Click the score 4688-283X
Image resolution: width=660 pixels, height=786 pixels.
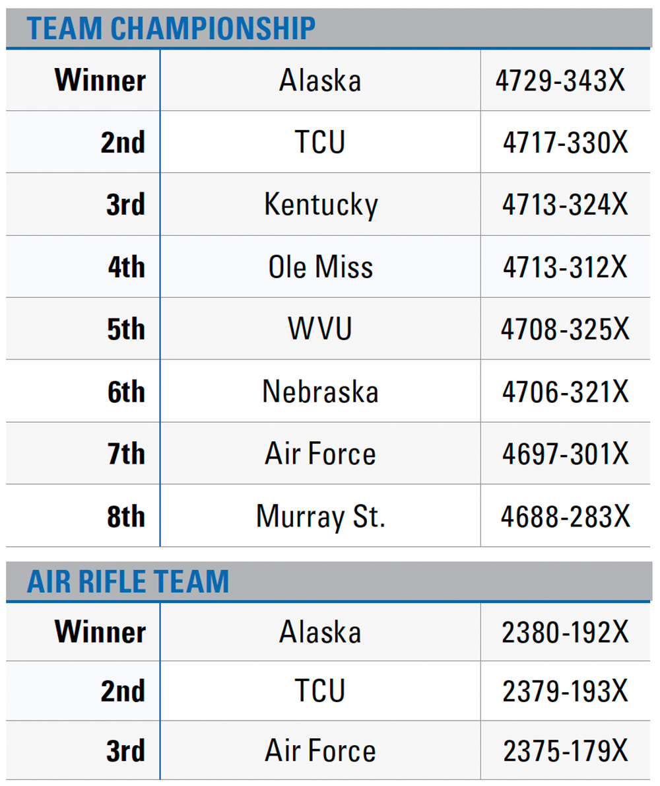coord(566,517)
